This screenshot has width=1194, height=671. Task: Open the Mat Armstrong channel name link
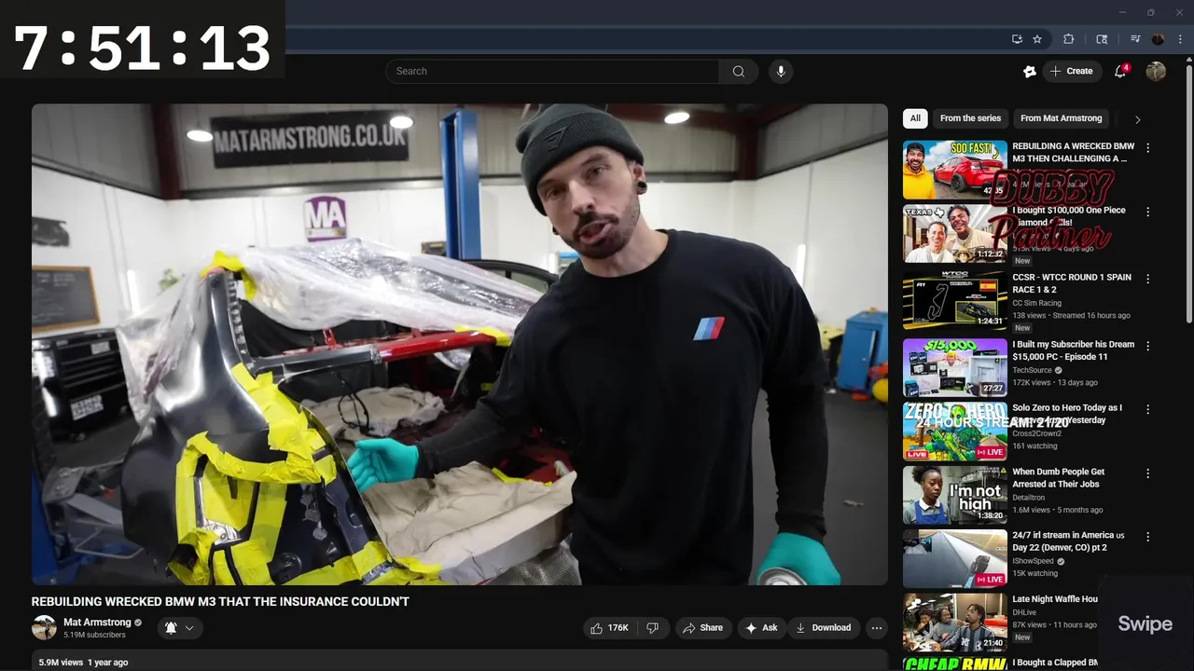click(97, 623)
